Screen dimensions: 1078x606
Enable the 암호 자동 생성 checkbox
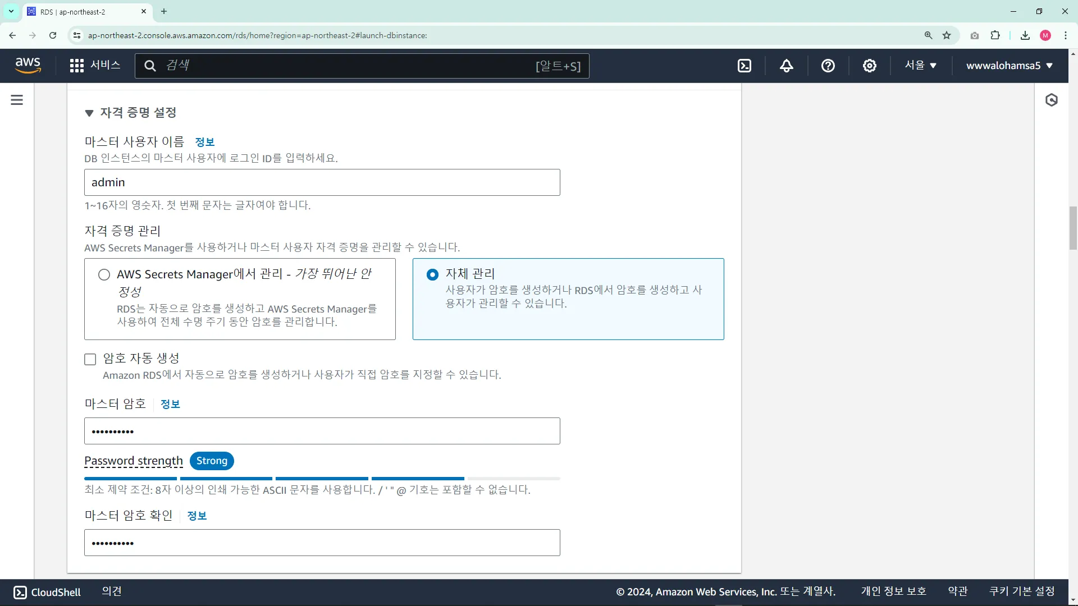click(90, 359)
